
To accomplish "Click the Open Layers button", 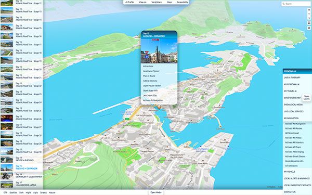I will pos(307,98).
